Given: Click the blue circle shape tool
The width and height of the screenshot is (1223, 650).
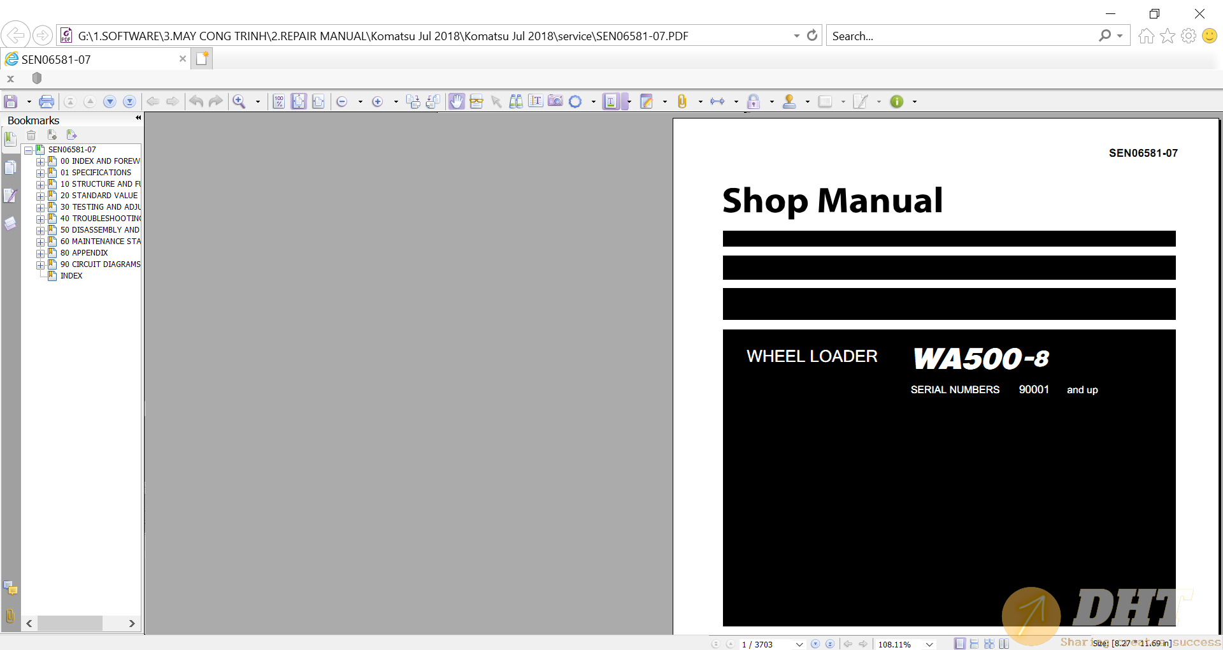Looking at the screenshot, I should [575, 101].
